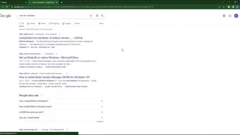This screenshot has width=240, height=135.
Task: Expand 'Can I install NVM on Windows?'
Action: [61, 101]
